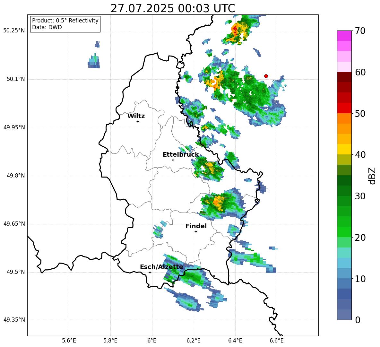Screen dimensions: 380x347
Task: Click the 6.4°E longitude label
Action: [x=235, y=341]
